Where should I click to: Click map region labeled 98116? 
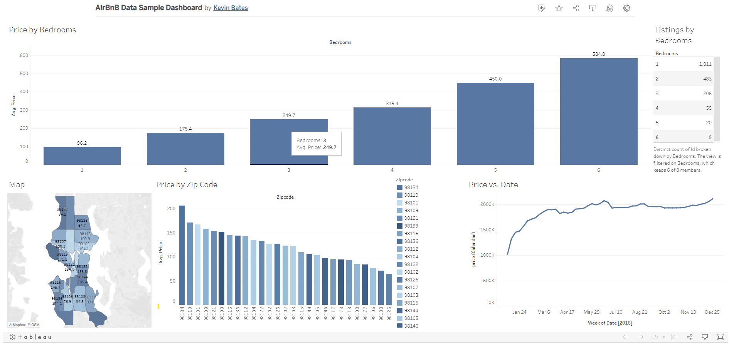coord(55,284)
